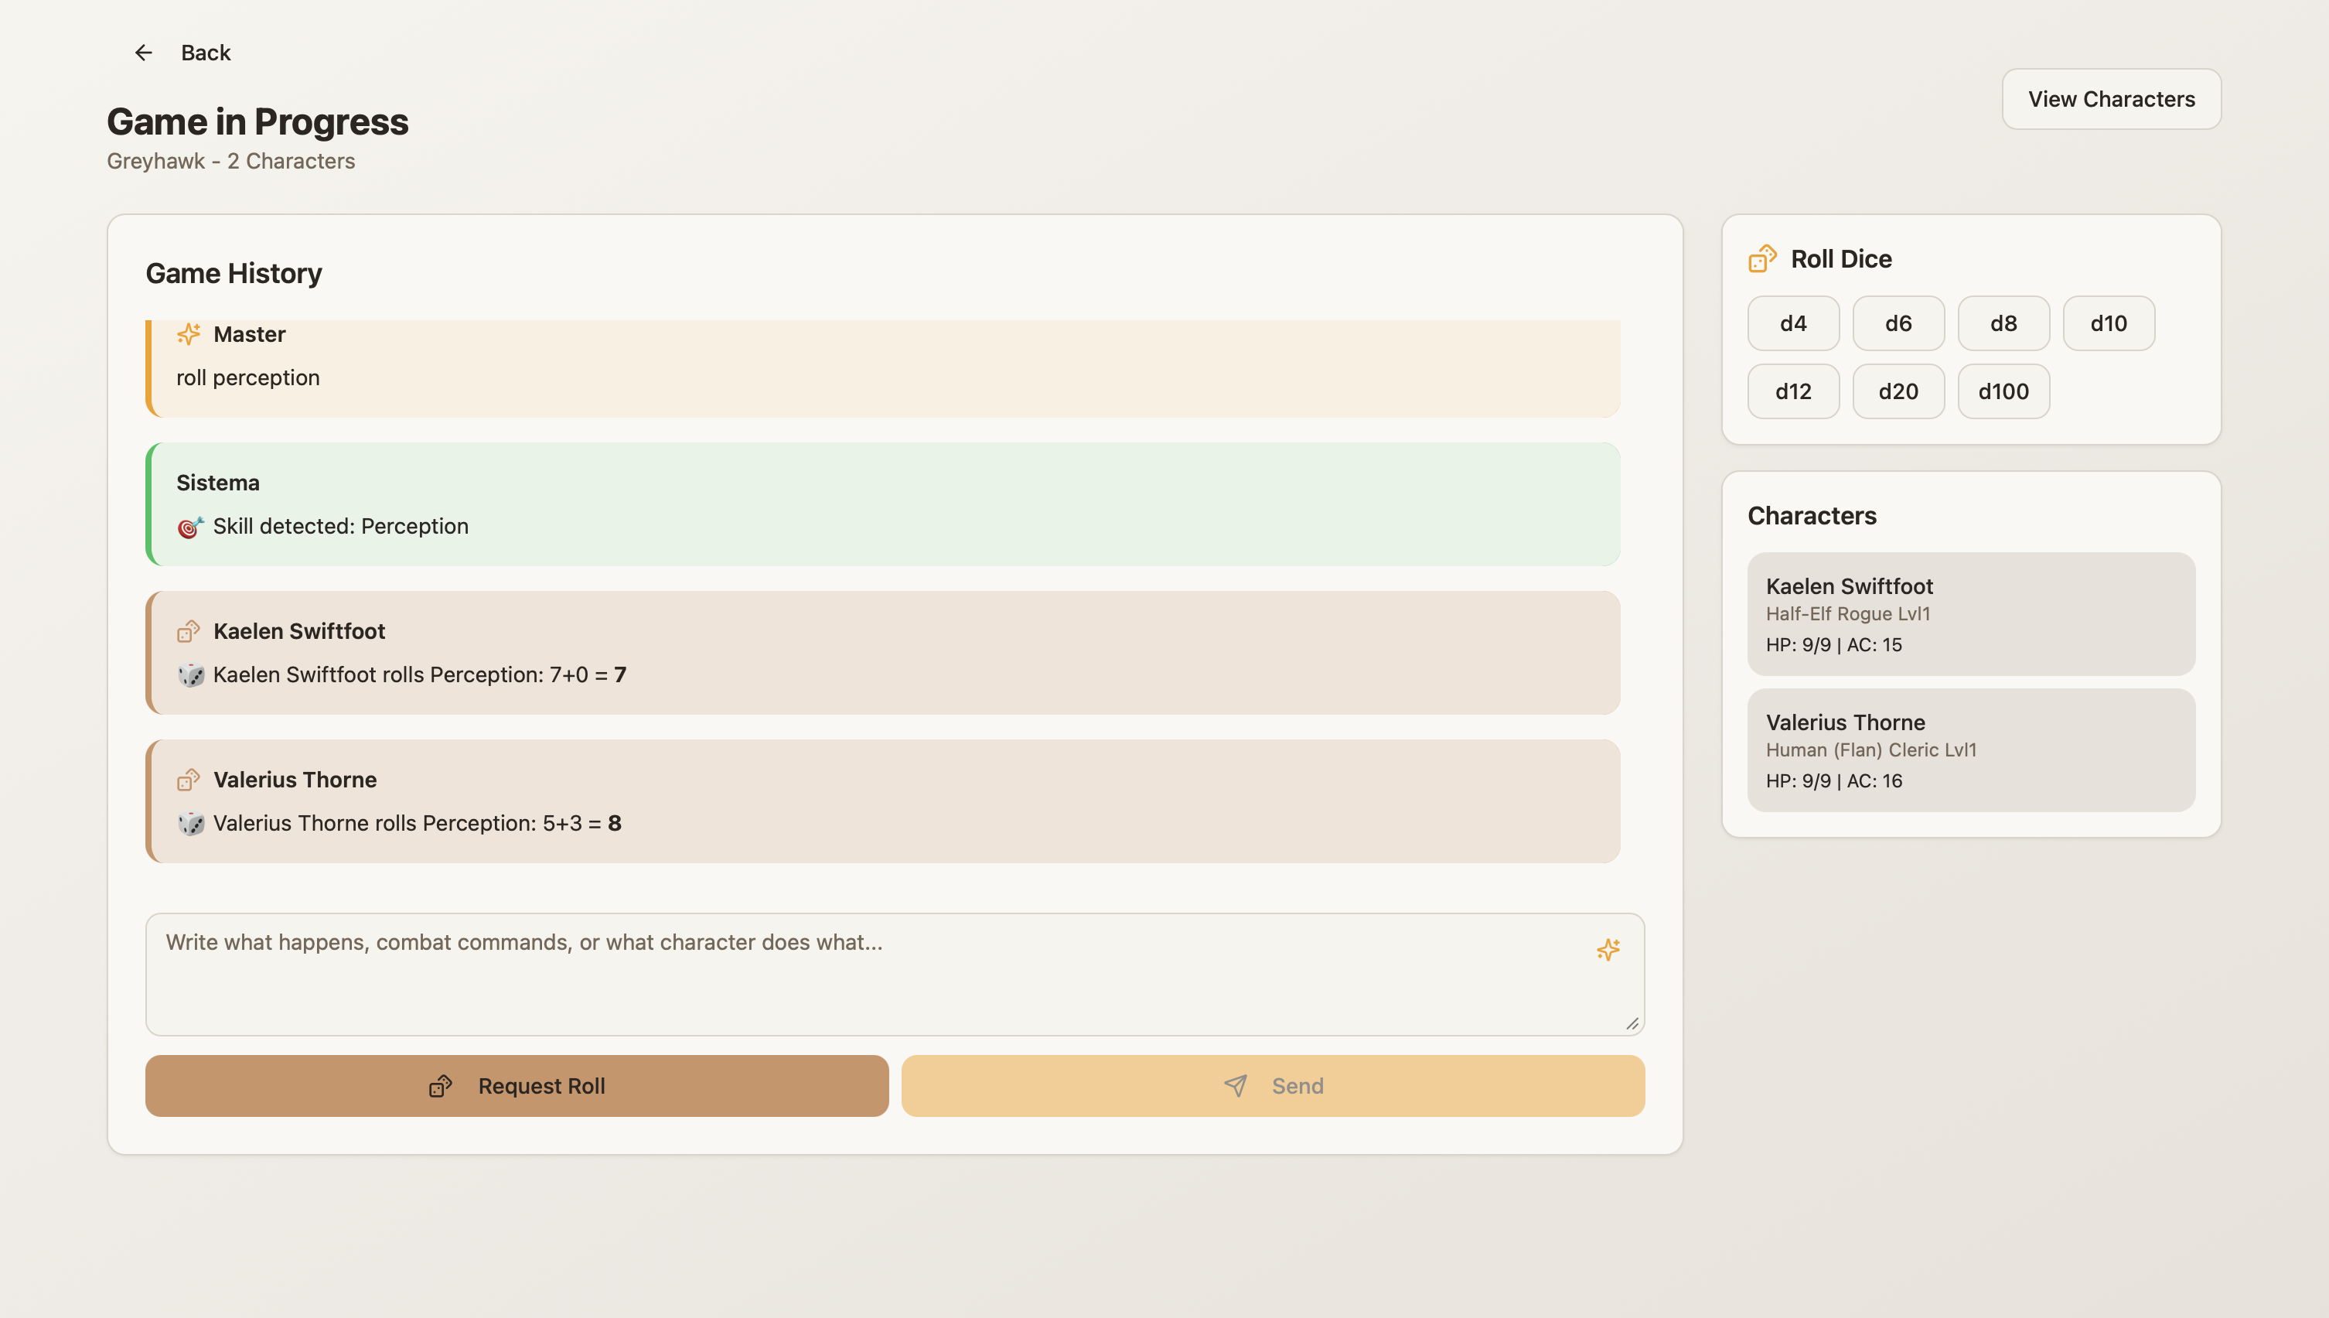2329x1318 pixels.
Task: Roll a d20 die
Action: pyautogui.click(x=1898, y=391)
